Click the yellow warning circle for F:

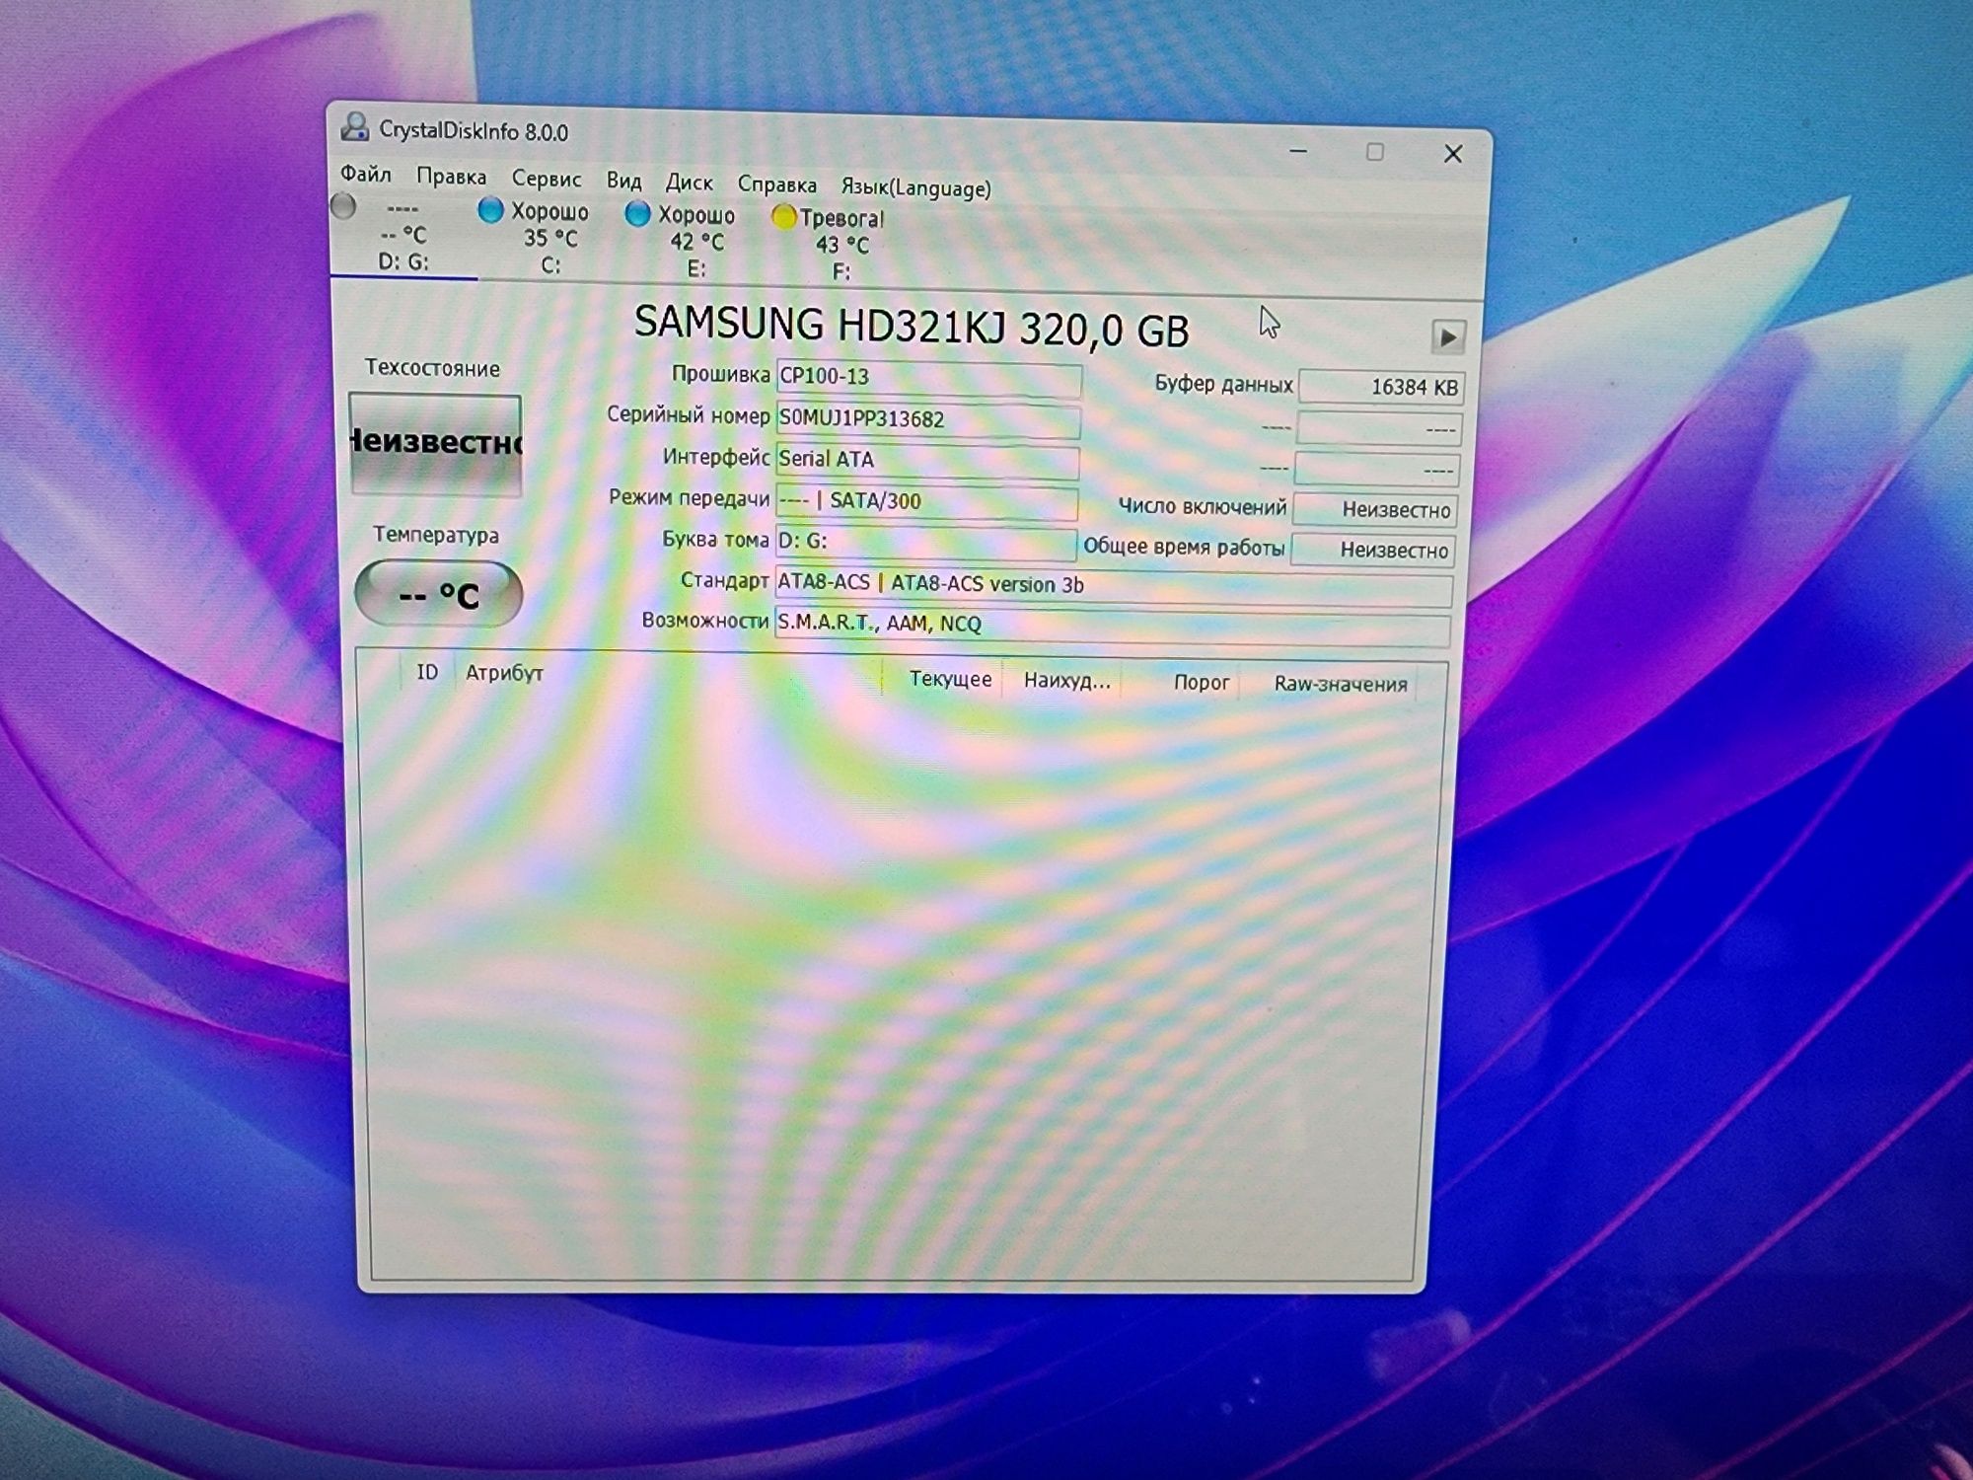783,217
